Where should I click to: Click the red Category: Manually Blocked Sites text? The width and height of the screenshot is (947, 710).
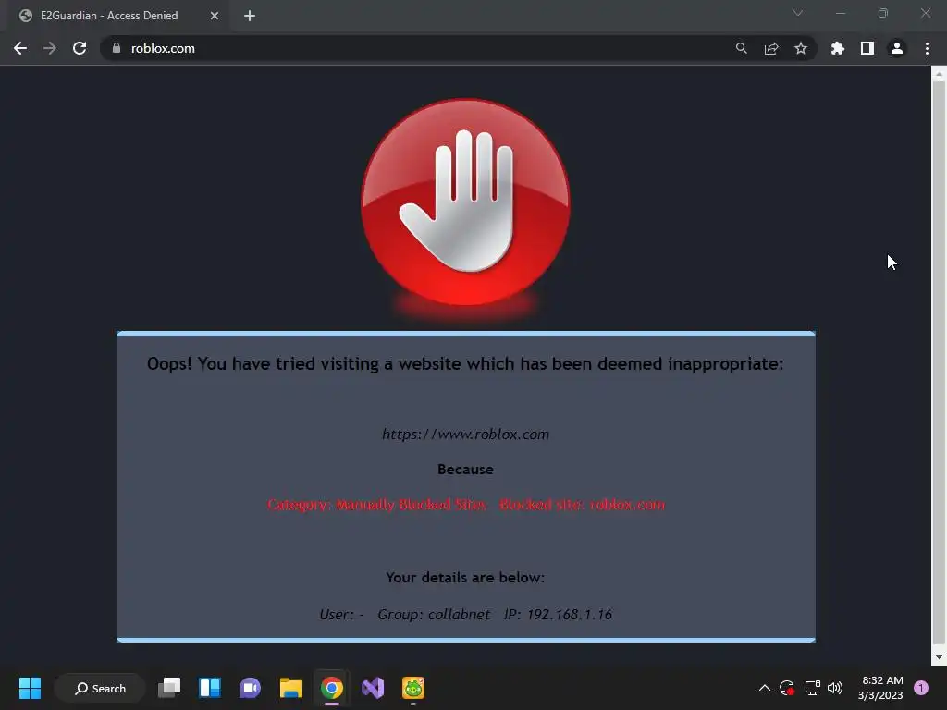coord(377,505)
